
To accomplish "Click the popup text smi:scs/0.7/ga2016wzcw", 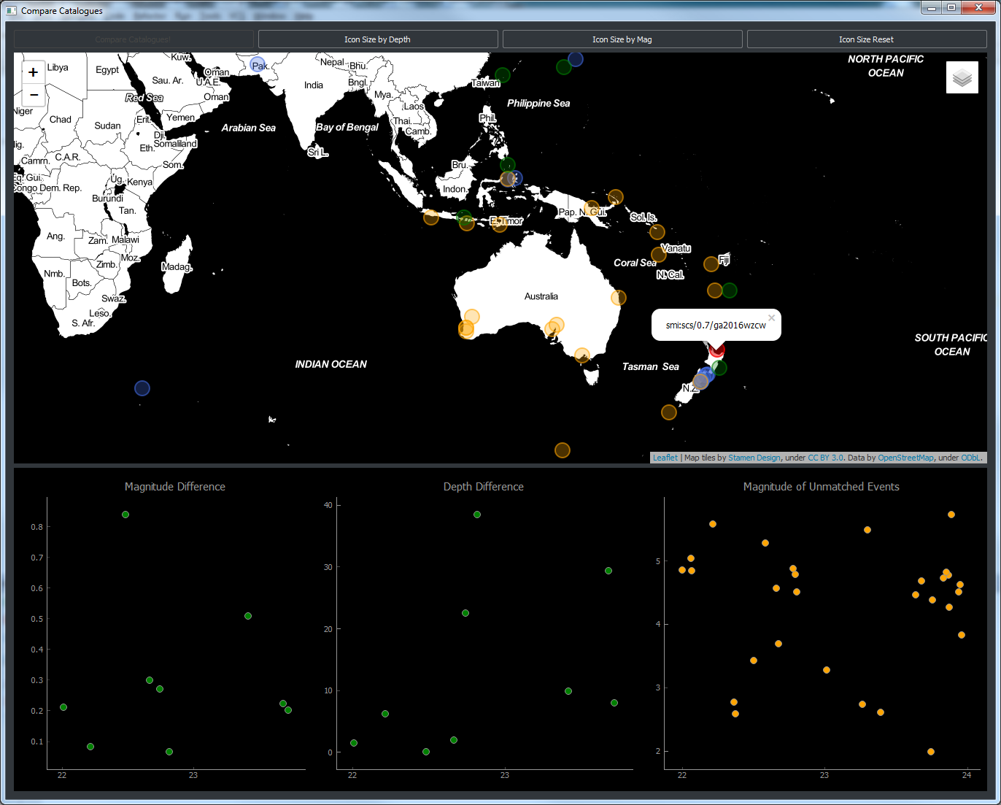I will tap(716, 326).
